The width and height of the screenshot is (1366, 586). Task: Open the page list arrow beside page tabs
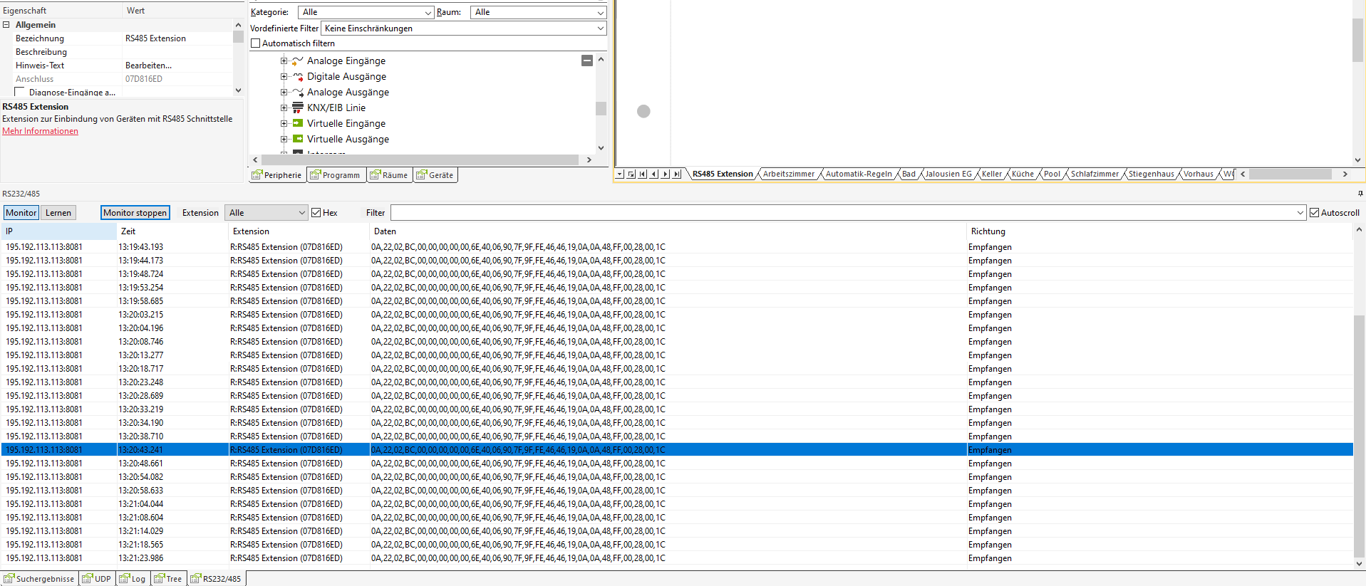(620, 174)
